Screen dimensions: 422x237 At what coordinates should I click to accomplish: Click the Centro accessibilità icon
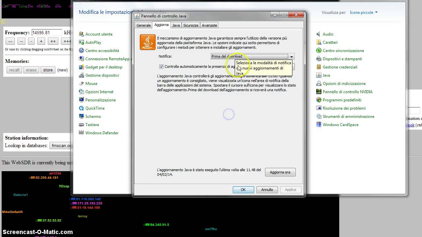pos(81,51)
